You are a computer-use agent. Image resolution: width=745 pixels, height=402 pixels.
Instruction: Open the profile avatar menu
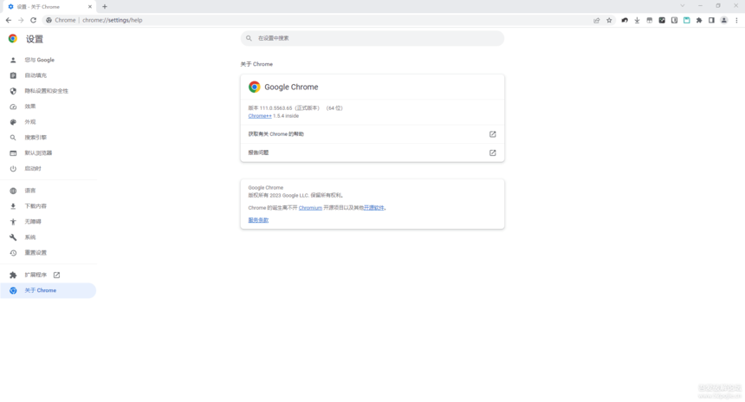pos(724,21)
